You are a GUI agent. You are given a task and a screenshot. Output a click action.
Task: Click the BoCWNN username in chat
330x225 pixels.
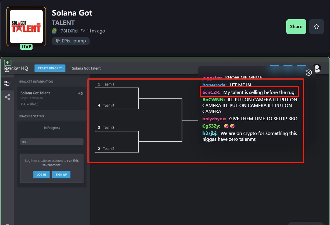pos(214,100)
